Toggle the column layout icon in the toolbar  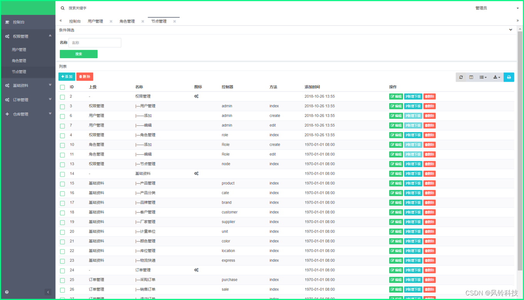[x=471, y=77]
